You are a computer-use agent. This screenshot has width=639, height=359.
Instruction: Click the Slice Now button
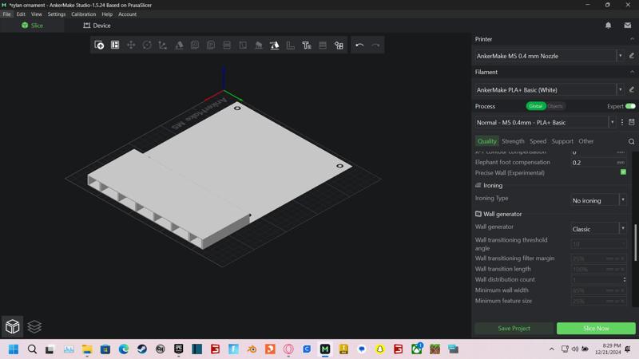point(596,328)
